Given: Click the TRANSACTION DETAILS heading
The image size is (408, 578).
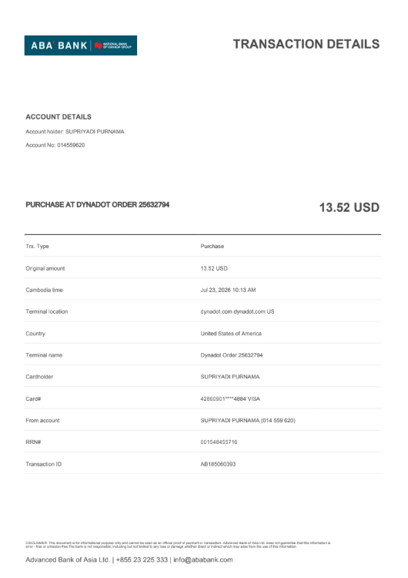Looking at the screenshot, I should tap(306, 44).
